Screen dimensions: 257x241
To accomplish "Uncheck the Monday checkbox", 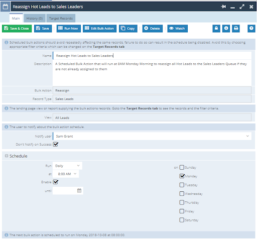I will (x=182, y=176).
